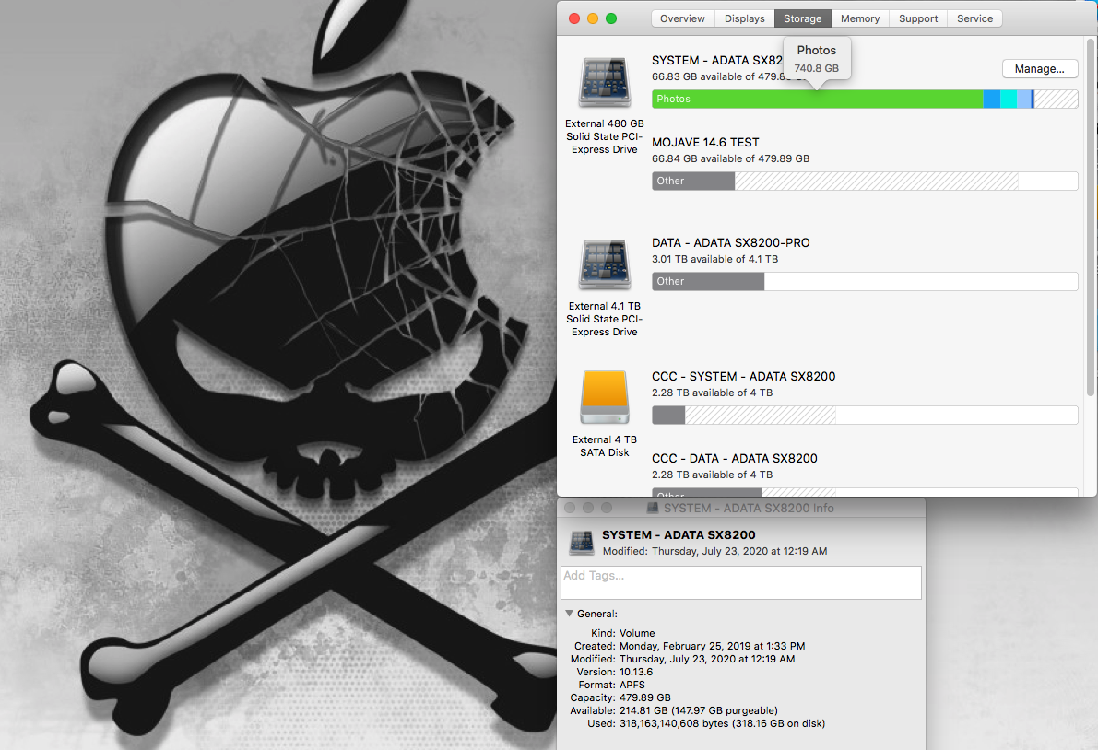The image size is (1098, 750).
Task: Click the Photos 740.8 GB tooltip
Action: 817,59
